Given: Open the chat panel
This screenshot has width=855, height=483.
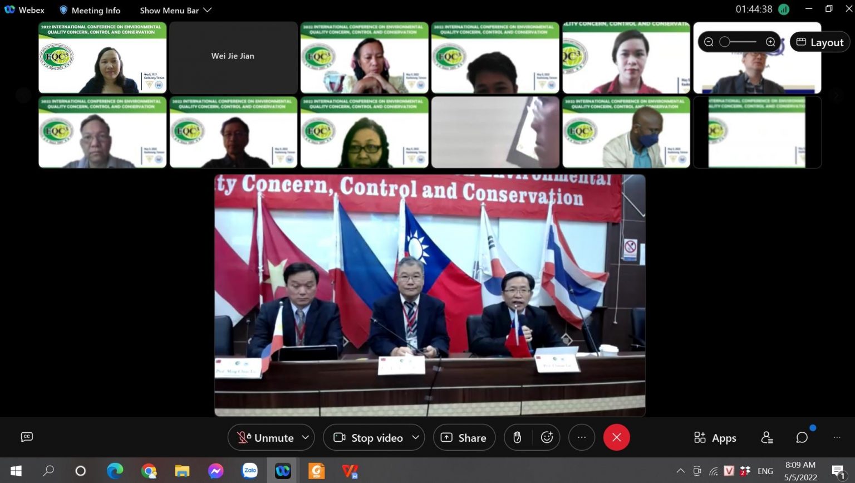Looking at the screenshot, I should click(x=802, y=438).
